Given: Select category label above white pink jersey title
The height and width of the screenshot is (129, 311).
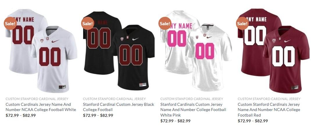Looking at the screenshot, I should click(x=192, y=99).
